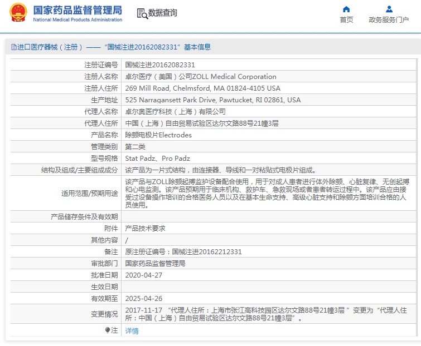Click 国家药品监督管理局 site title
421x346 pixels.
click(78, 10)
